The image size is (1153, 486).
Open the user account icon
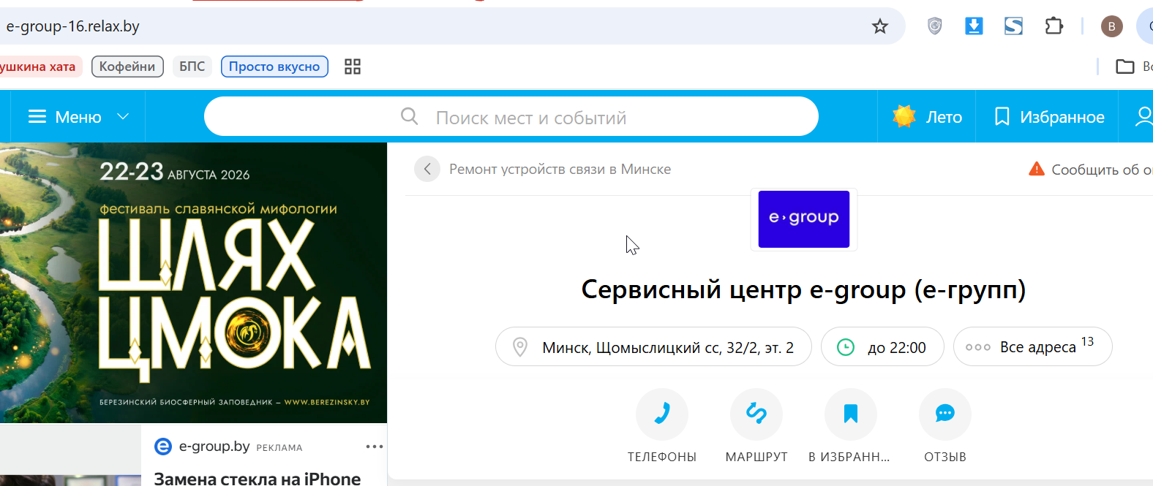pyautogui.click(x=1143, y=117)
